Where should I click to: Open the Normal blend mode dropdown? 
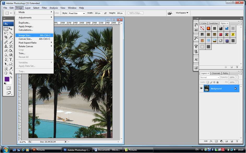click(x=210, y=77)
